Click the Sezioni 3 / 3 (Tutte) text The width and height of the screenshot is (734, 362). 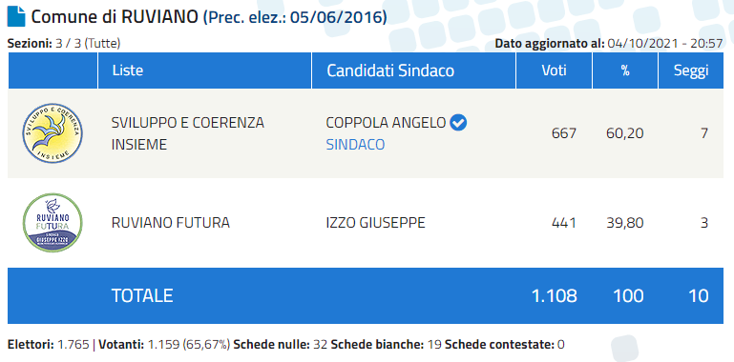(x=64, y=44)
